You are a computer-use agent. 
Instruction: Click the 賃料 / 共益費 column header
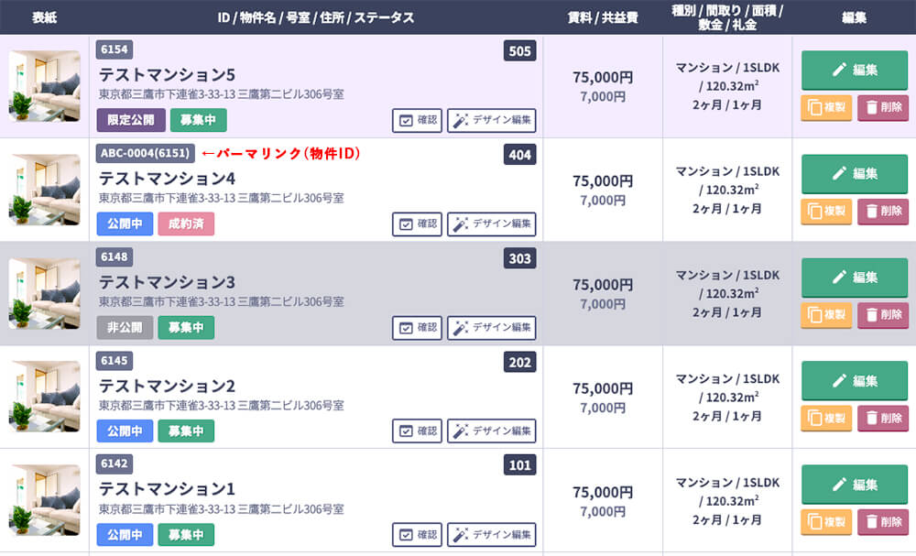(602, 17)
